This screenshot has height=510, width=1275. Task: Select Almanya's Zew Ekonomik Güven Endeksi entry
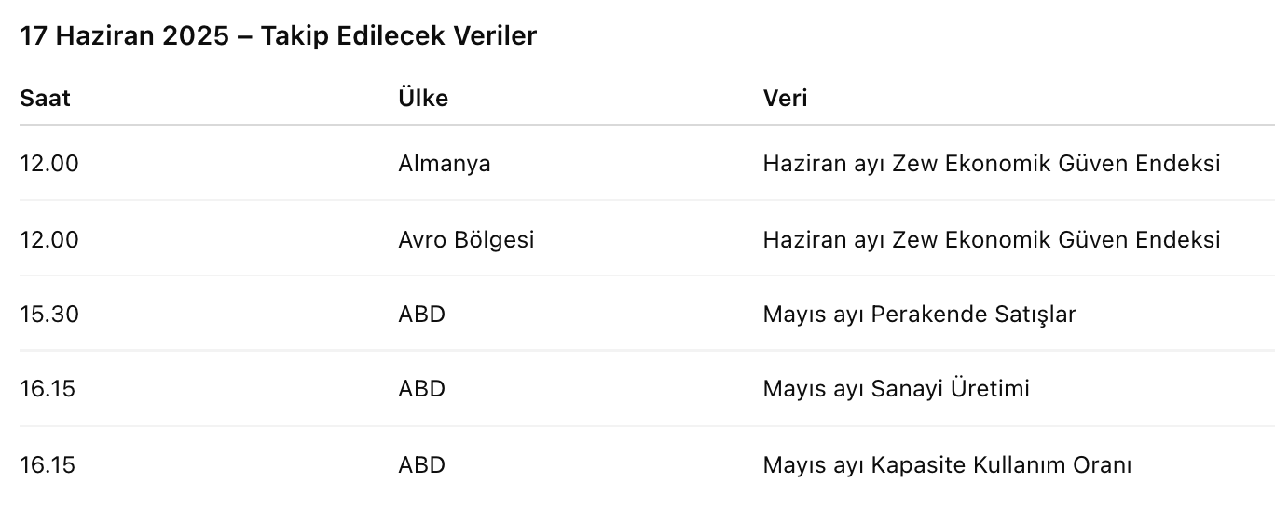pyautogui.click(x=991, y=164)
